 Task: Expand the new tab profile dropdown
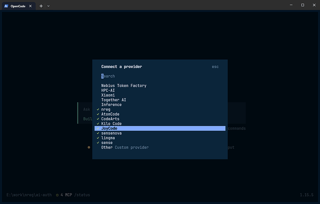pos(48,6)
